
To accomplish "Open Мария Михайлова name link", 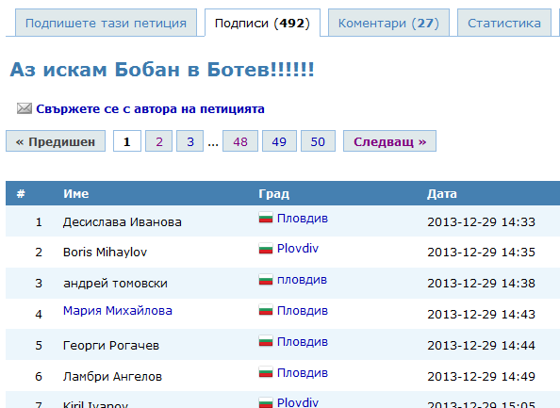I will (118, 311).
